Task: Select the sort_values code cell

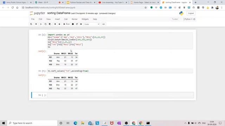Action: click(x=120, y=71)
